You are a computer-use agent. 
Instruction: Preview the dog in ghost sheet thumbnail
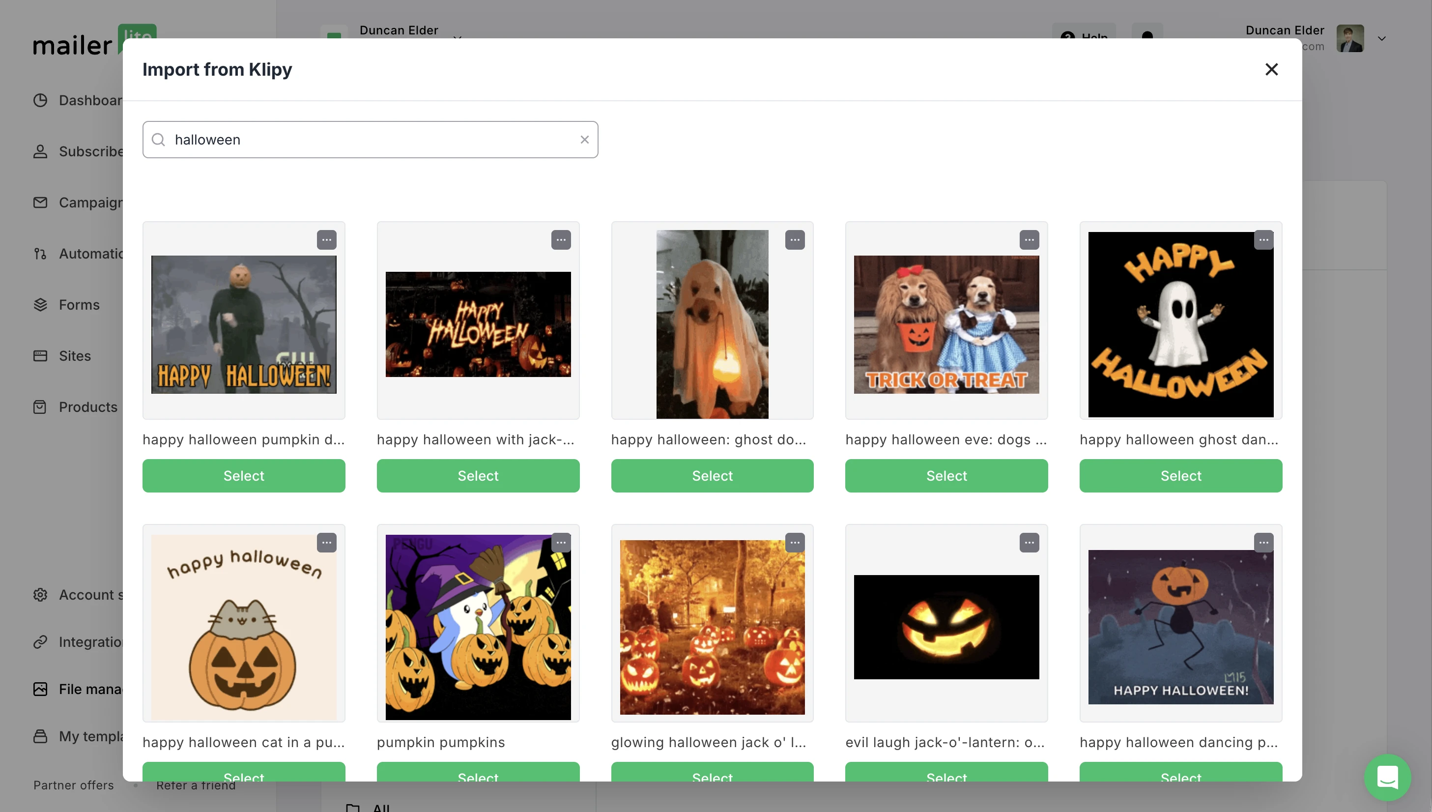tap(712, 324)
